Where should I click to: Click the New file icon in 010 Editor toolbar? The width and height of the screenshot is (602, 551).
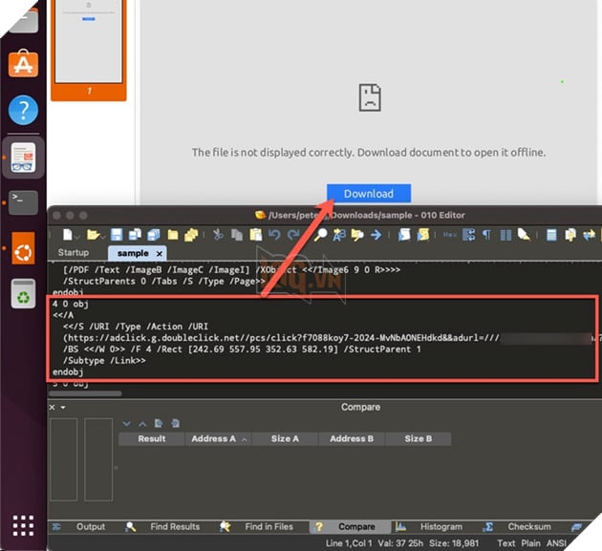pyautogui.click(x=68, y=235)
